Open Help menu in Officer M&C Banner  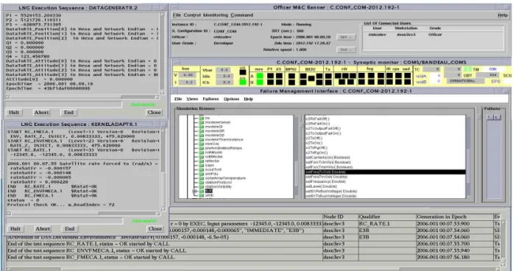click(503, 15)
